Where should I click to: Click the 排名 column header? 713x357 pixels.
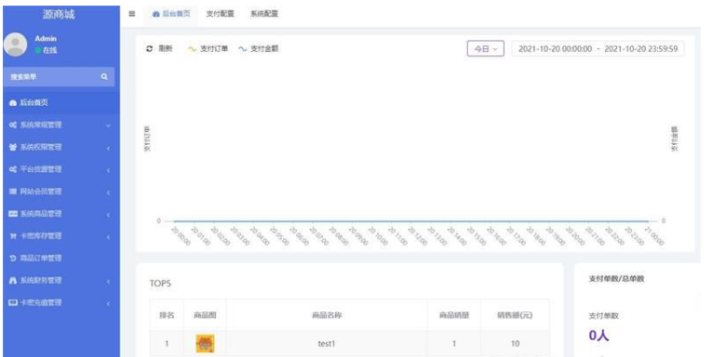[167, 315]
